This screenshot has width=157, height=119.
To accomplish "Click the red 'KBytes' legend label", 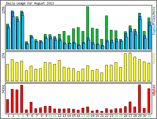I will pyautogui.click(x=154, y=90).
